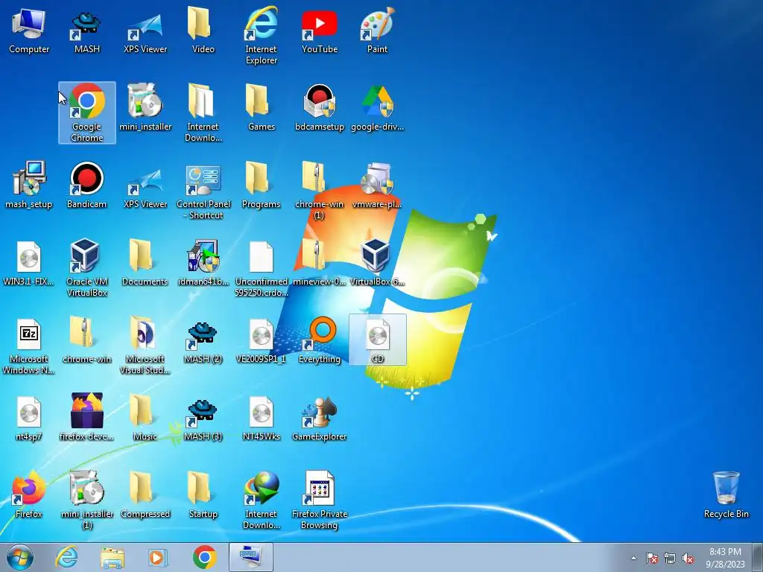
Task: Select the Oracle VM VirtualBox shortcut
Action: [86, 268]
